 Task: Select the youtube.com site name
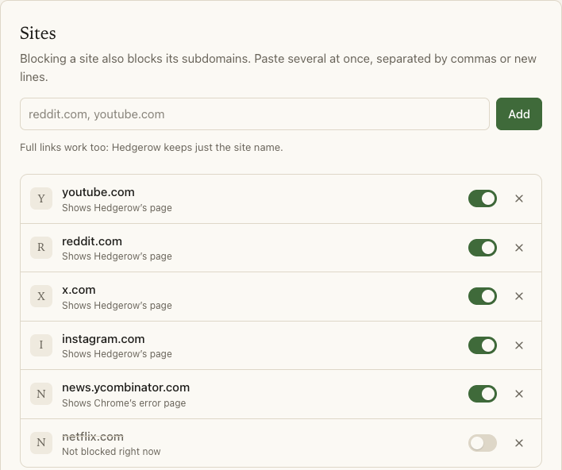(98, 192)
